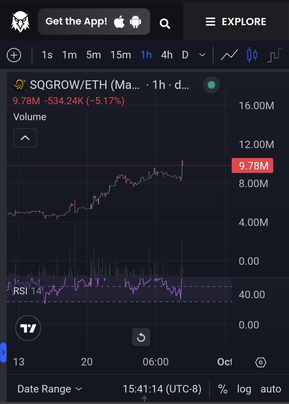This screenshot has width=289, height=404.
Task: Add a symbol with the plus circle
Action: point(14,55)
